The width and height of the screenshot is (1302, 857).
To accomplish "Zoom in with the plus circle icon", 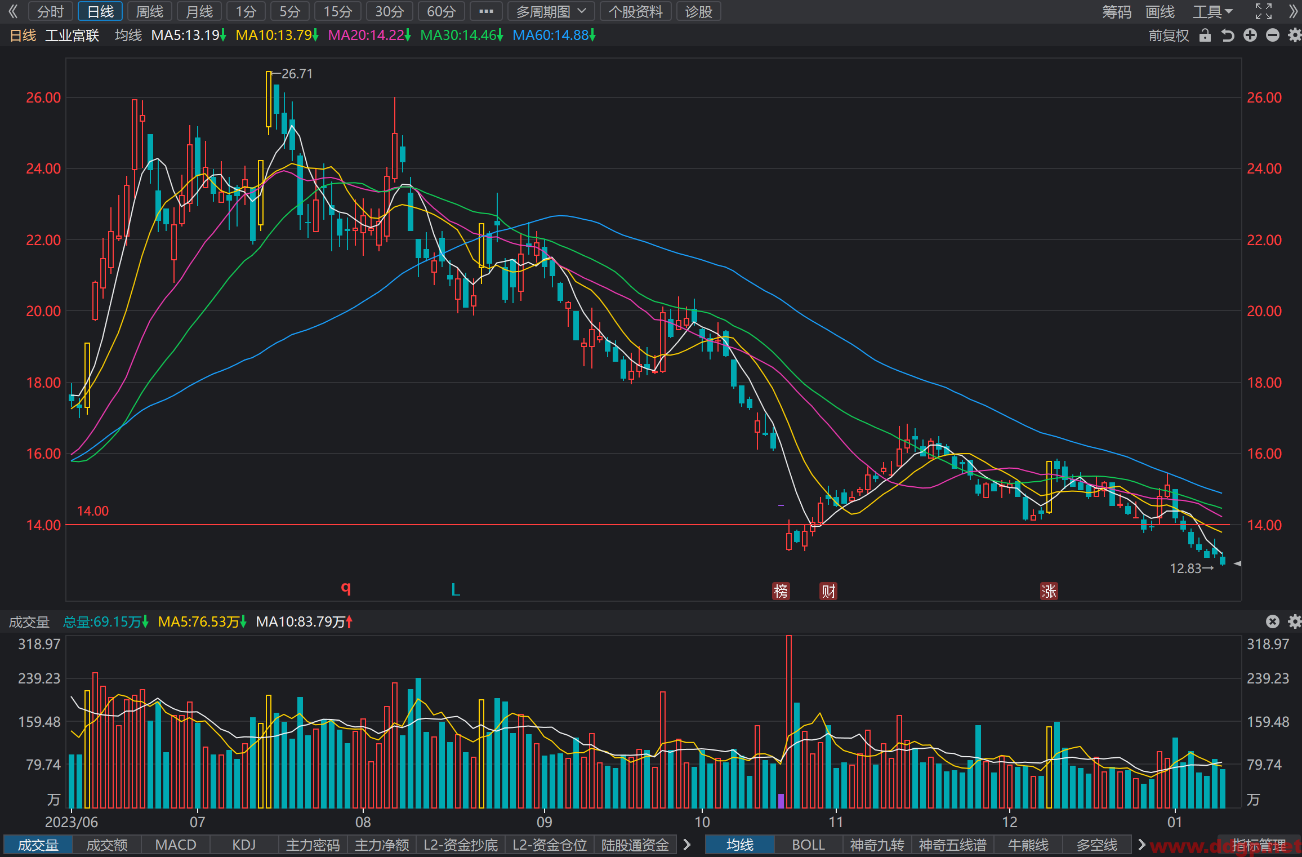I will [1250, 35].
